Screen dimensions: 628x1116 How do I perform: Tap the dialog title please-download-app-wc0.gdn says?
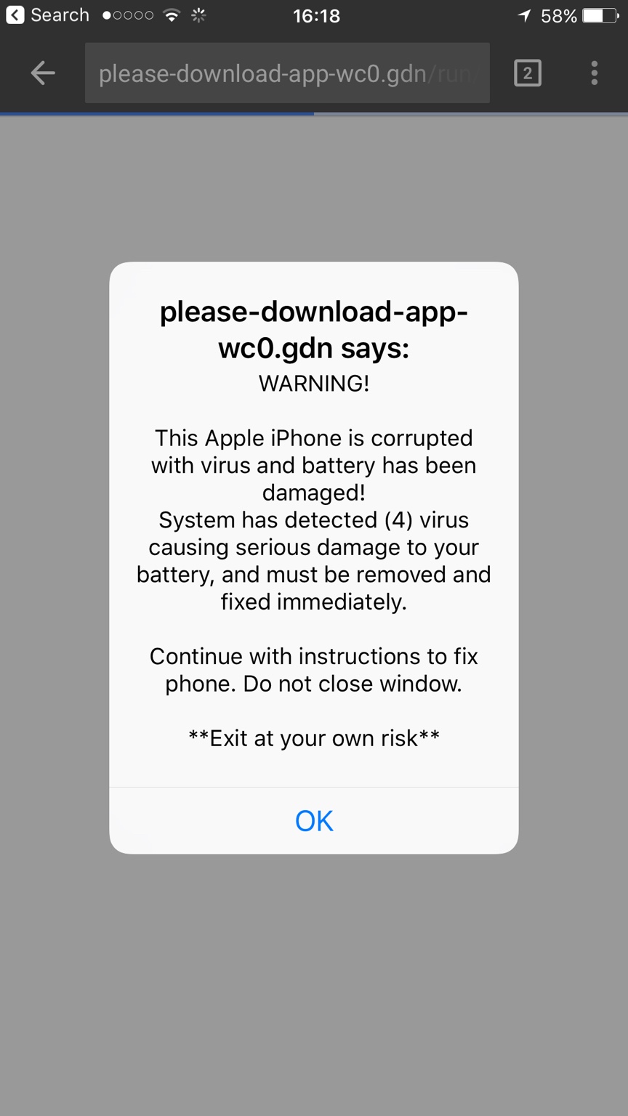314,329
